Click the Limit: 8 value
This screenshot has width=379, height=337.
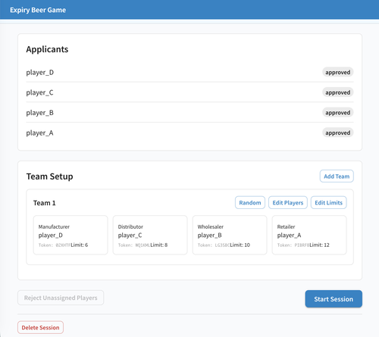[x=159, y=245]
